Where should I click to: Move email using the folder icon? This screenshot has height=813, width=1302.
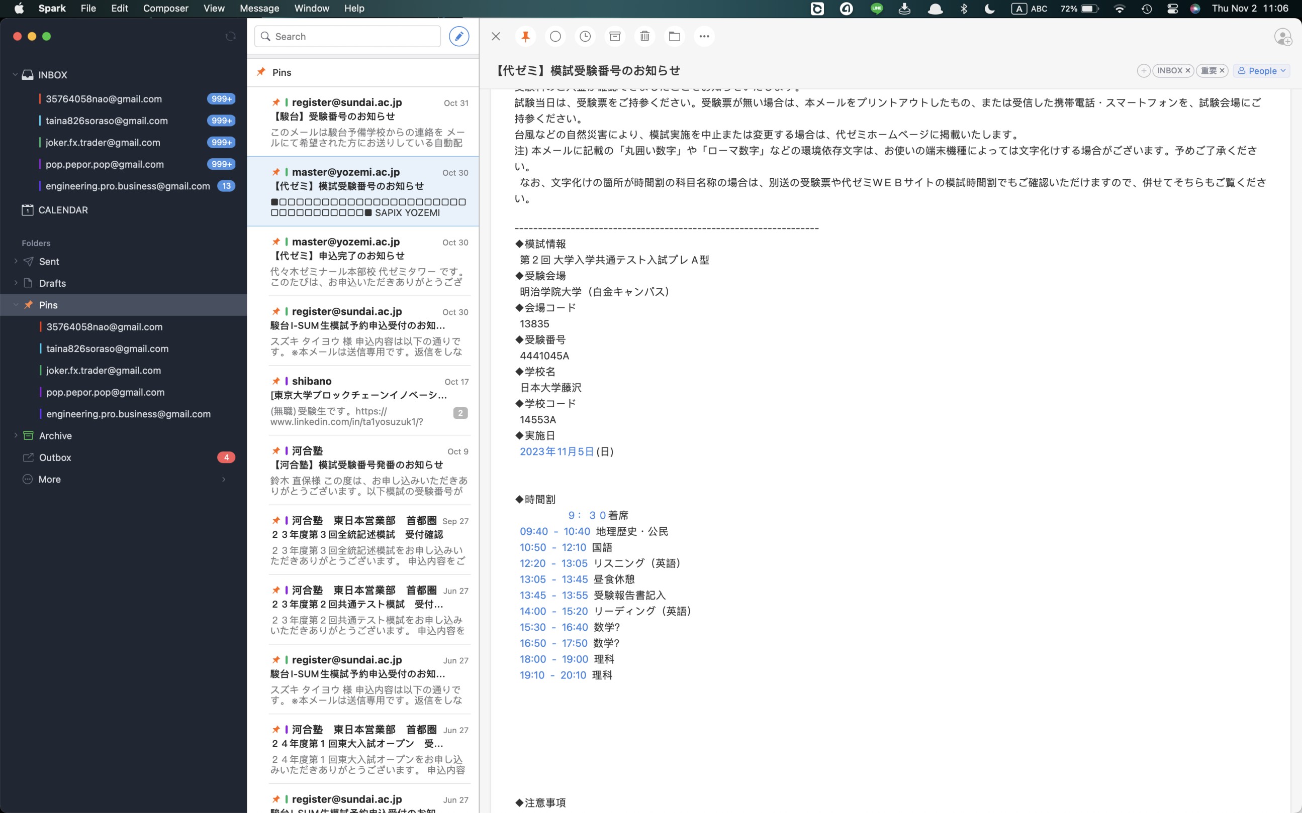pos(675,36)
